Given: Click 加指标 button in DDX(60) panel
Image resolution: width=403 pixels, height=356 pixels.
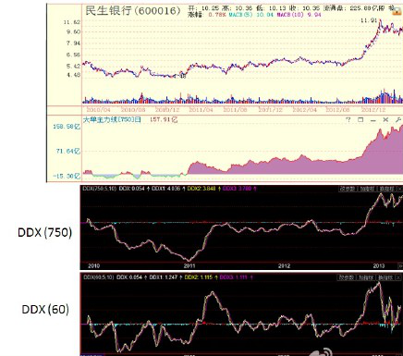Looking at the screenshot, I should click(366, 277).
